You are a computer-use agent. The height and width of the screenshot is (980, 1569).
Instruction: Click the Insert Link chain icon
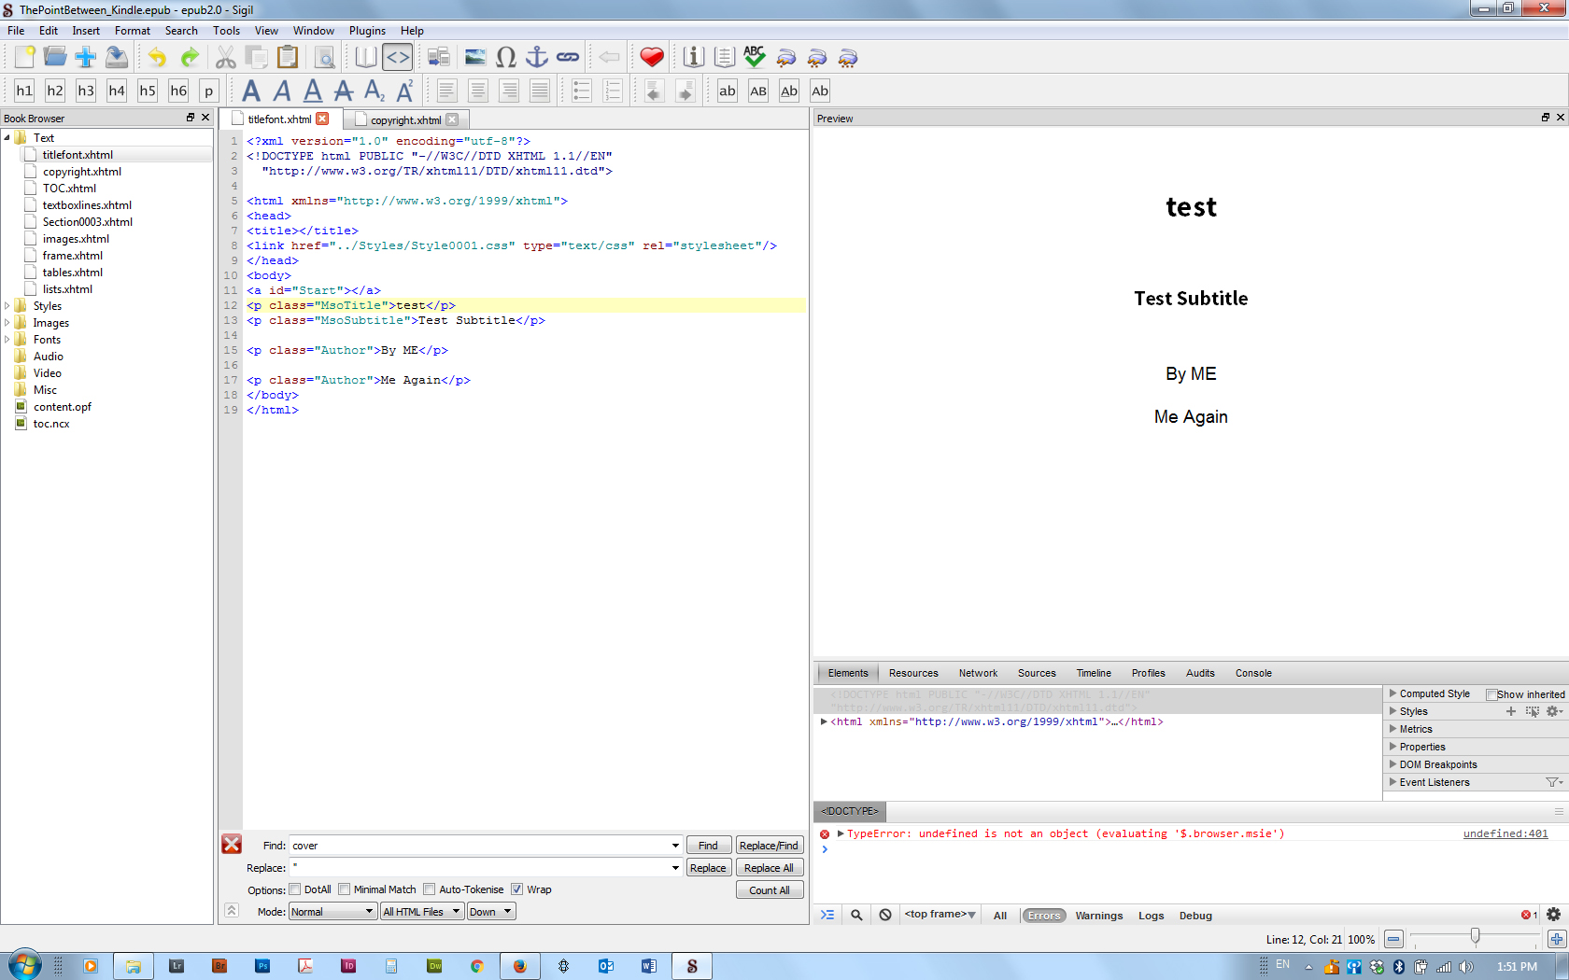coord(568,58)
